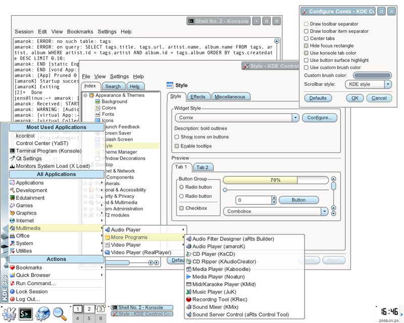Switch to the Miscellaneous tab
The height and width of the screenshot is (323, 404).
coord(230,97)
